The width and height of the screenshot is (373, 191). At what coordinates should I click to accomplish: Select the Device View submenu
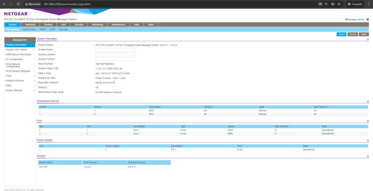click(x=29, y=29)
